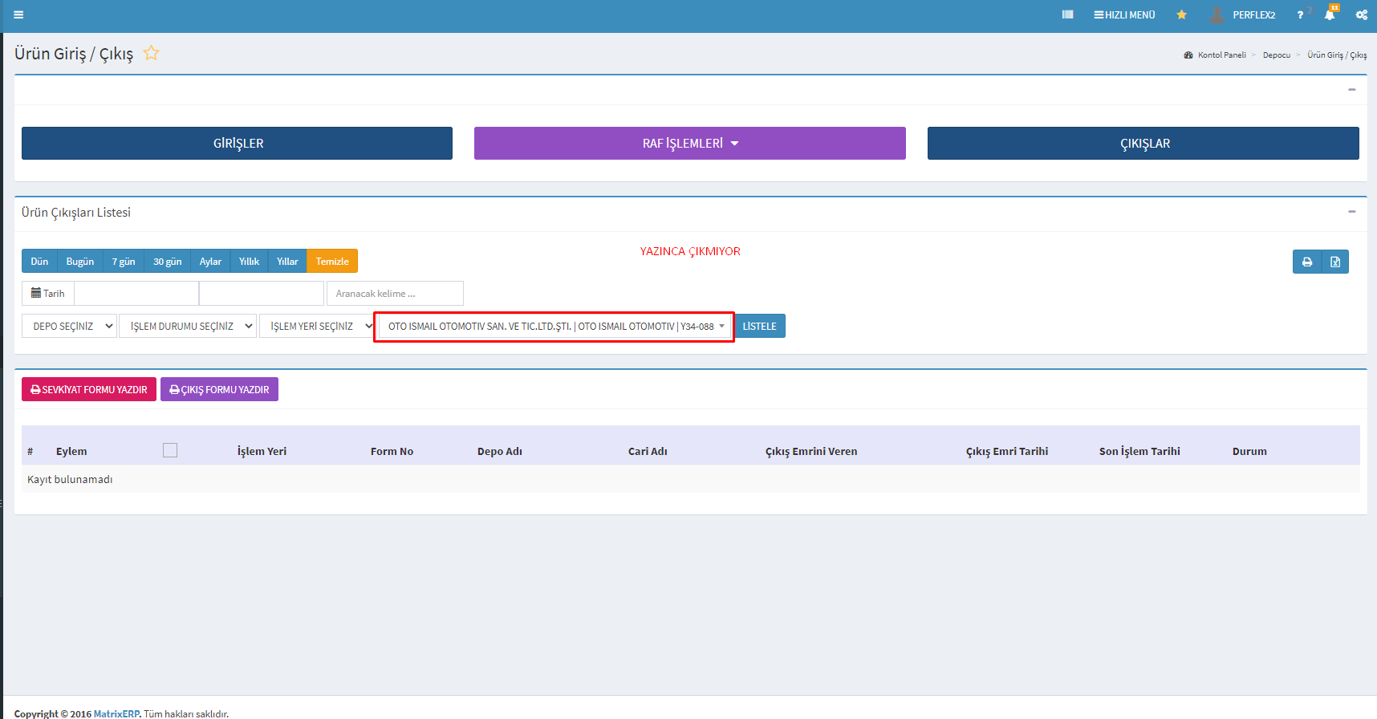Image resolution: width=1377 pixels, height=719 pixels.
Task: Click the notification bell icon
Action: 1330,14
